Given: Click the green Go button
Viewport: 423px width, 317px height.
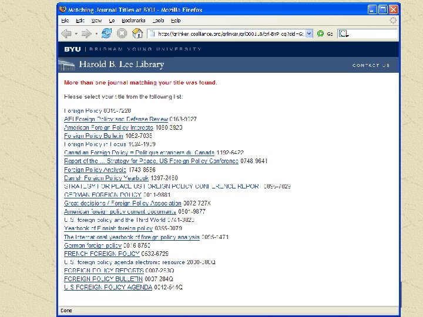Looking at the screenshot, I should [x=325, y=33].
